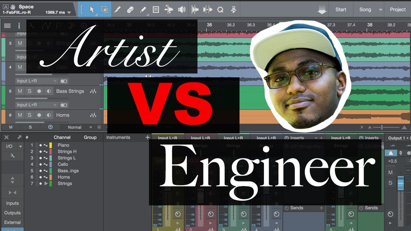Open Bass Strings Input L+R dropdown
The width and height of the screenshot is (411, 231).
[37, 105]
